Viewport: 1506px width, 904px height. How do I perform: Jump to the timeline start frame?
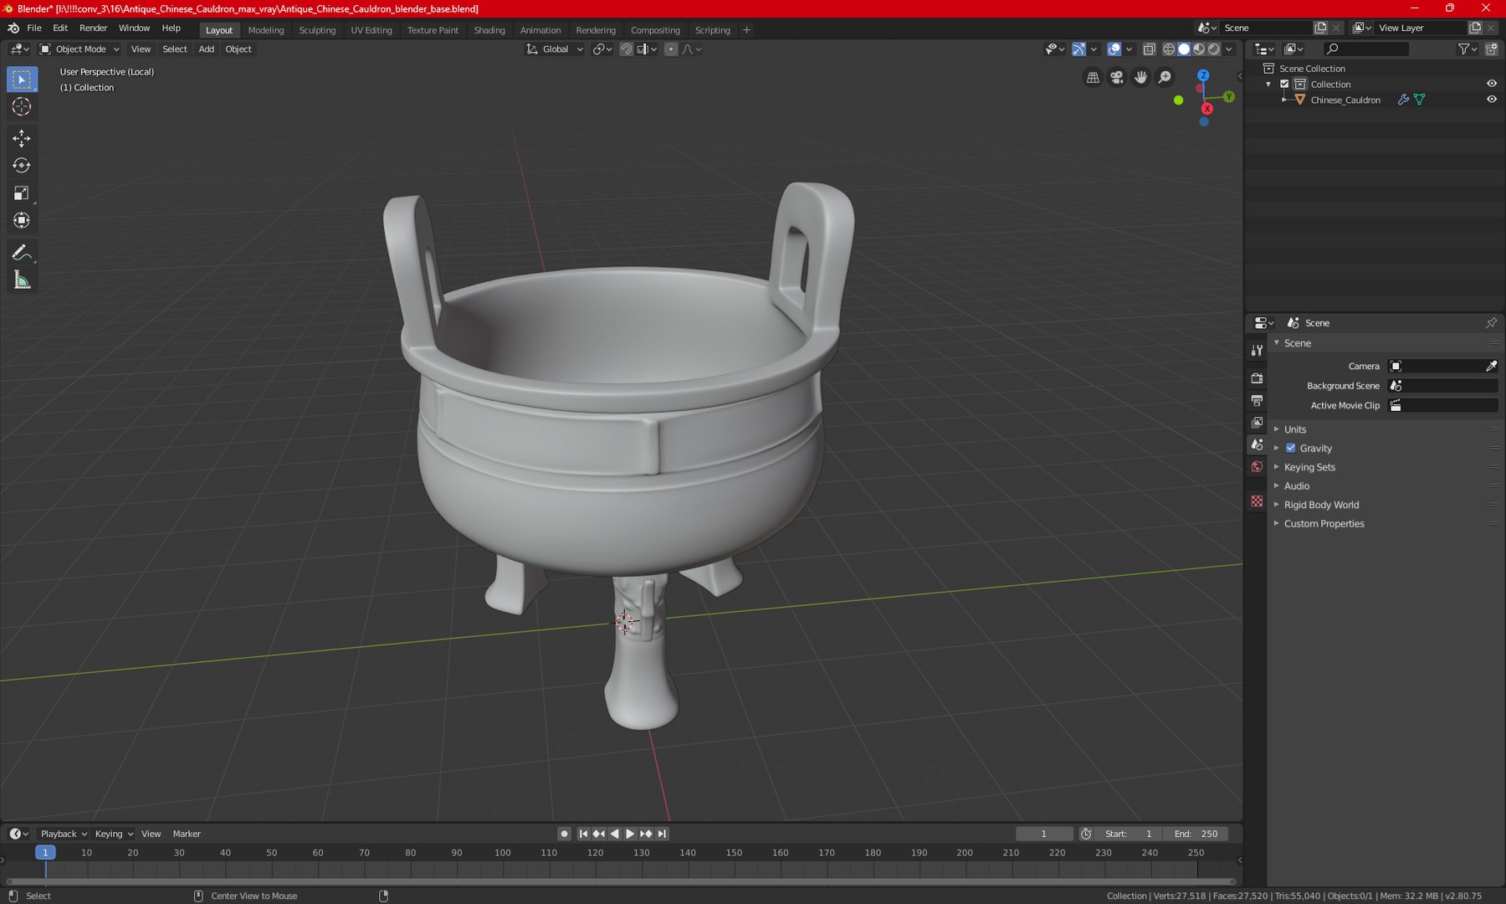coord(583,834)
